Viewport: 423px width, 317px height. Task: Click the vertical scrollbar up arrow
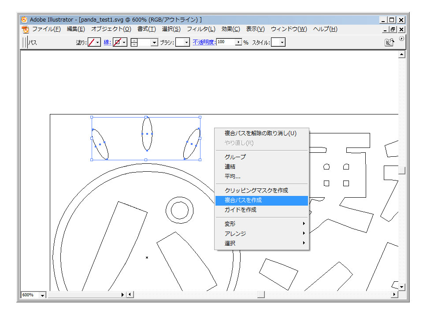pos(402,55)
